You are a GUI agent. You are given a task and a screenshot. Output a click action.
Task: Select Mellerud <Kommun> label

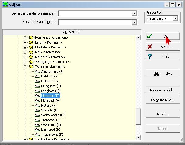point(50,57)
